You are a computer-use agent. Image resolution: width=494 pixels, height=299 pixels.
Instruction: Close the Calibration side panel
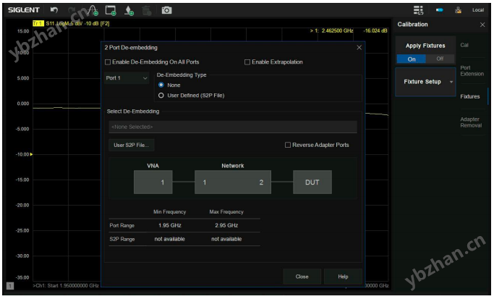(x=482, y=25)
